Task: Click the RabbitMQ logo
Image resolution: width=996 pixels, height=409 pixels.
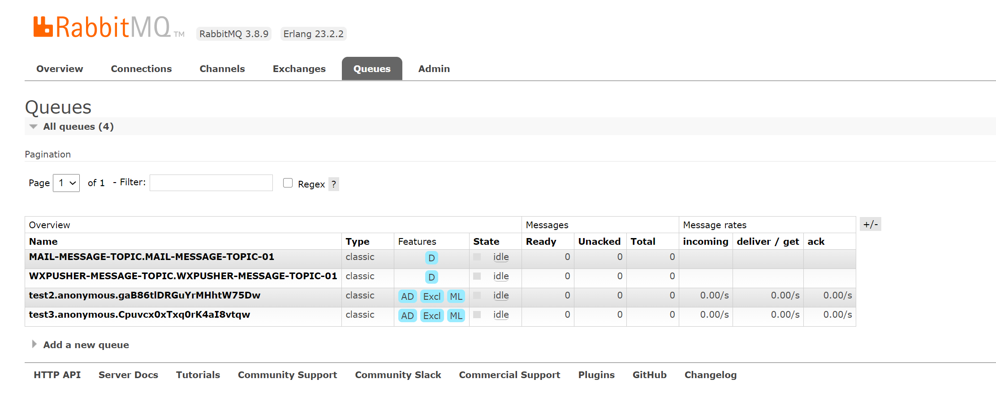Action: click(102, 28)
